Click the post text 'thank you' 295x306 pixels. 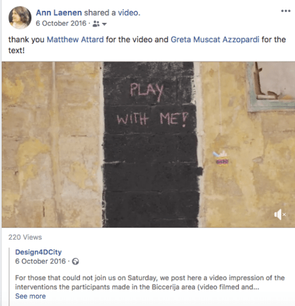point(26,40)
